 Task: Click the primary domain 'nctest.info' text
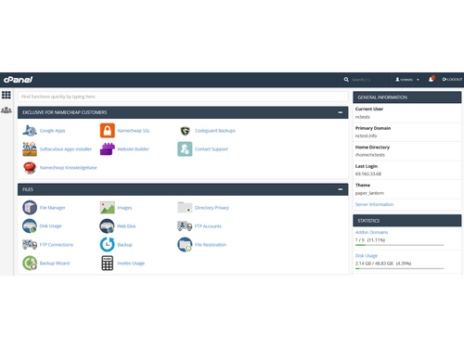[366, 135]
